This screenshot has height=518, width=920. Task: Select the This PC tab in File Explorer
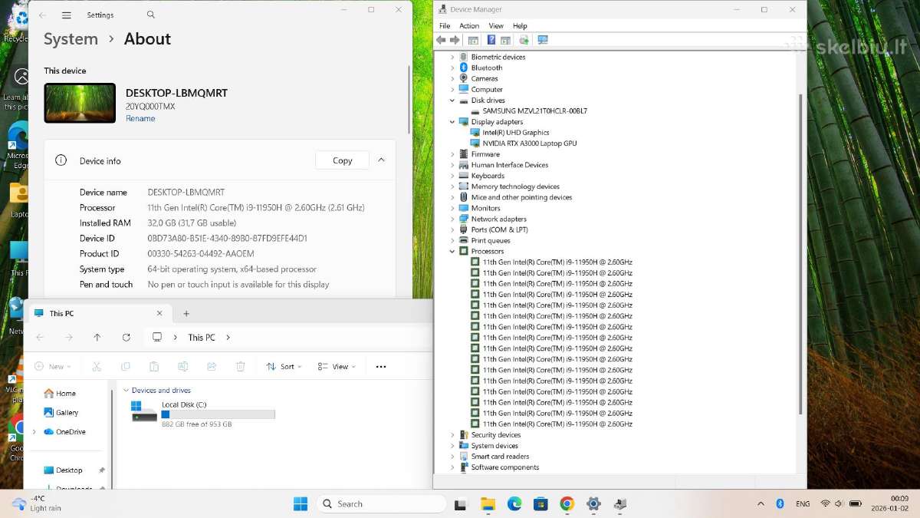[x=98, y=313]
